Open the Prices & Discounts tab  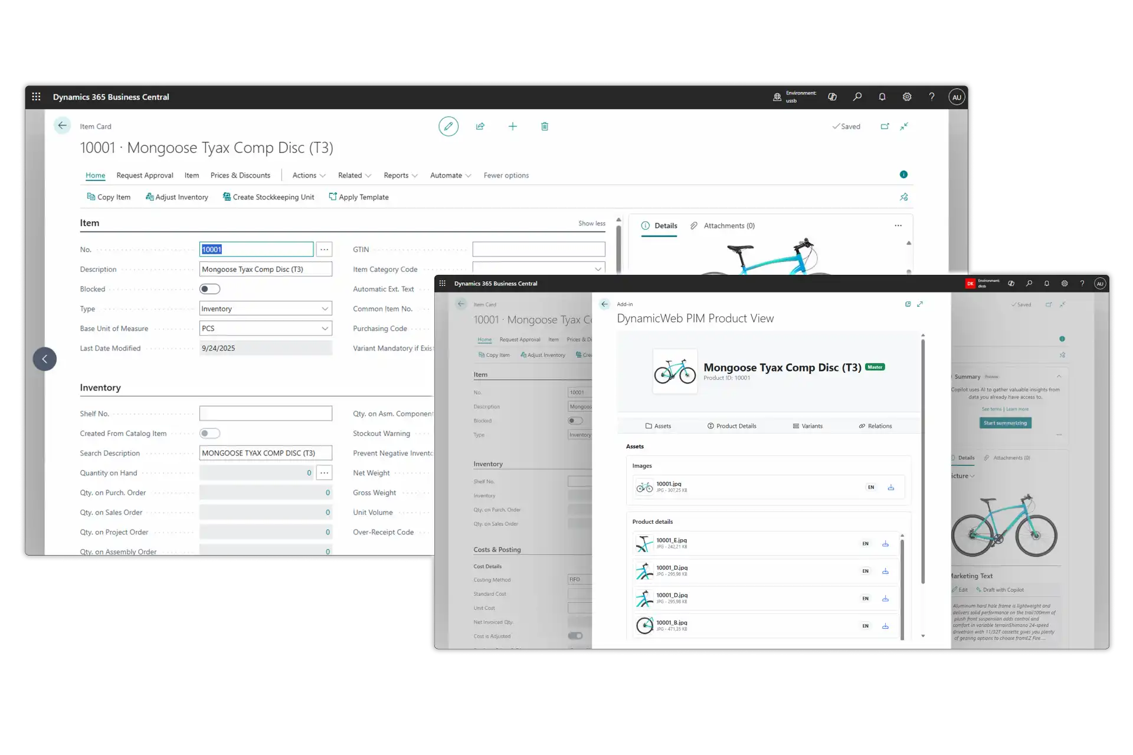(240, 175)
